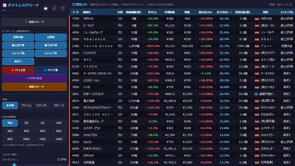Set volatility period to 20日
Viewport: 295px width, 166px height.
tap(59, 123)
